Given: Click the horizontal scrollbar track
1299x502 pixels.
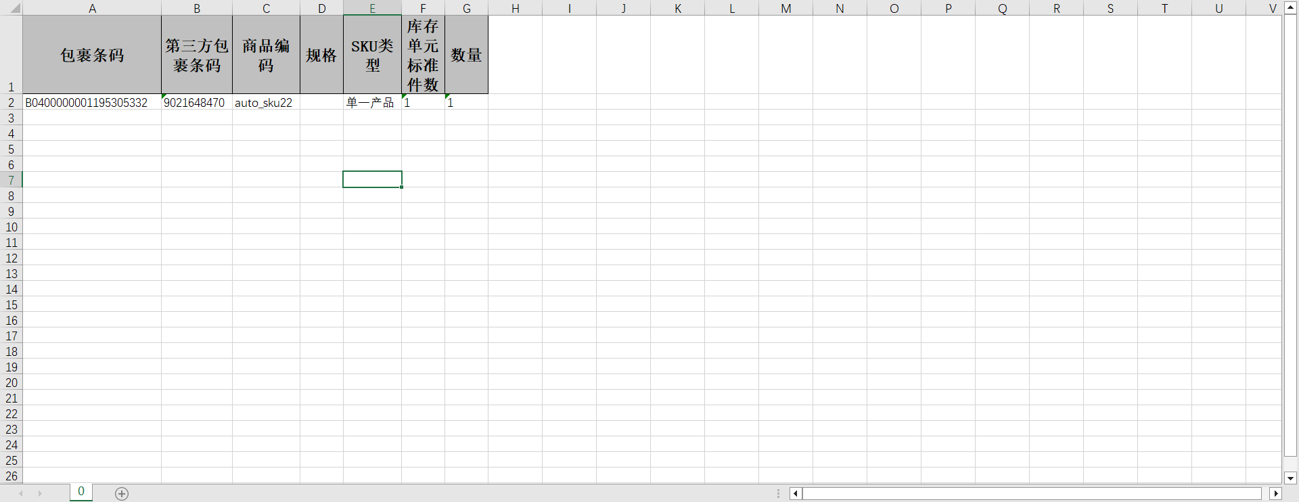Looking at the screenshot, I should coord(1032,494).
